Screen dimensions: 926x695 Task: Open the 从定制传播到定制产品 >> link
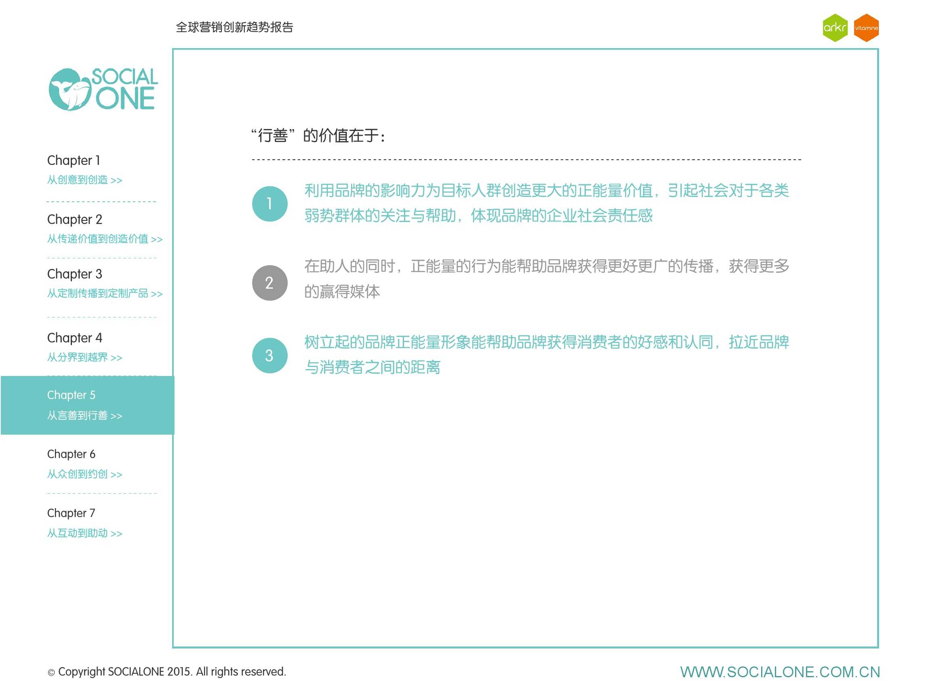coord(105,294)
